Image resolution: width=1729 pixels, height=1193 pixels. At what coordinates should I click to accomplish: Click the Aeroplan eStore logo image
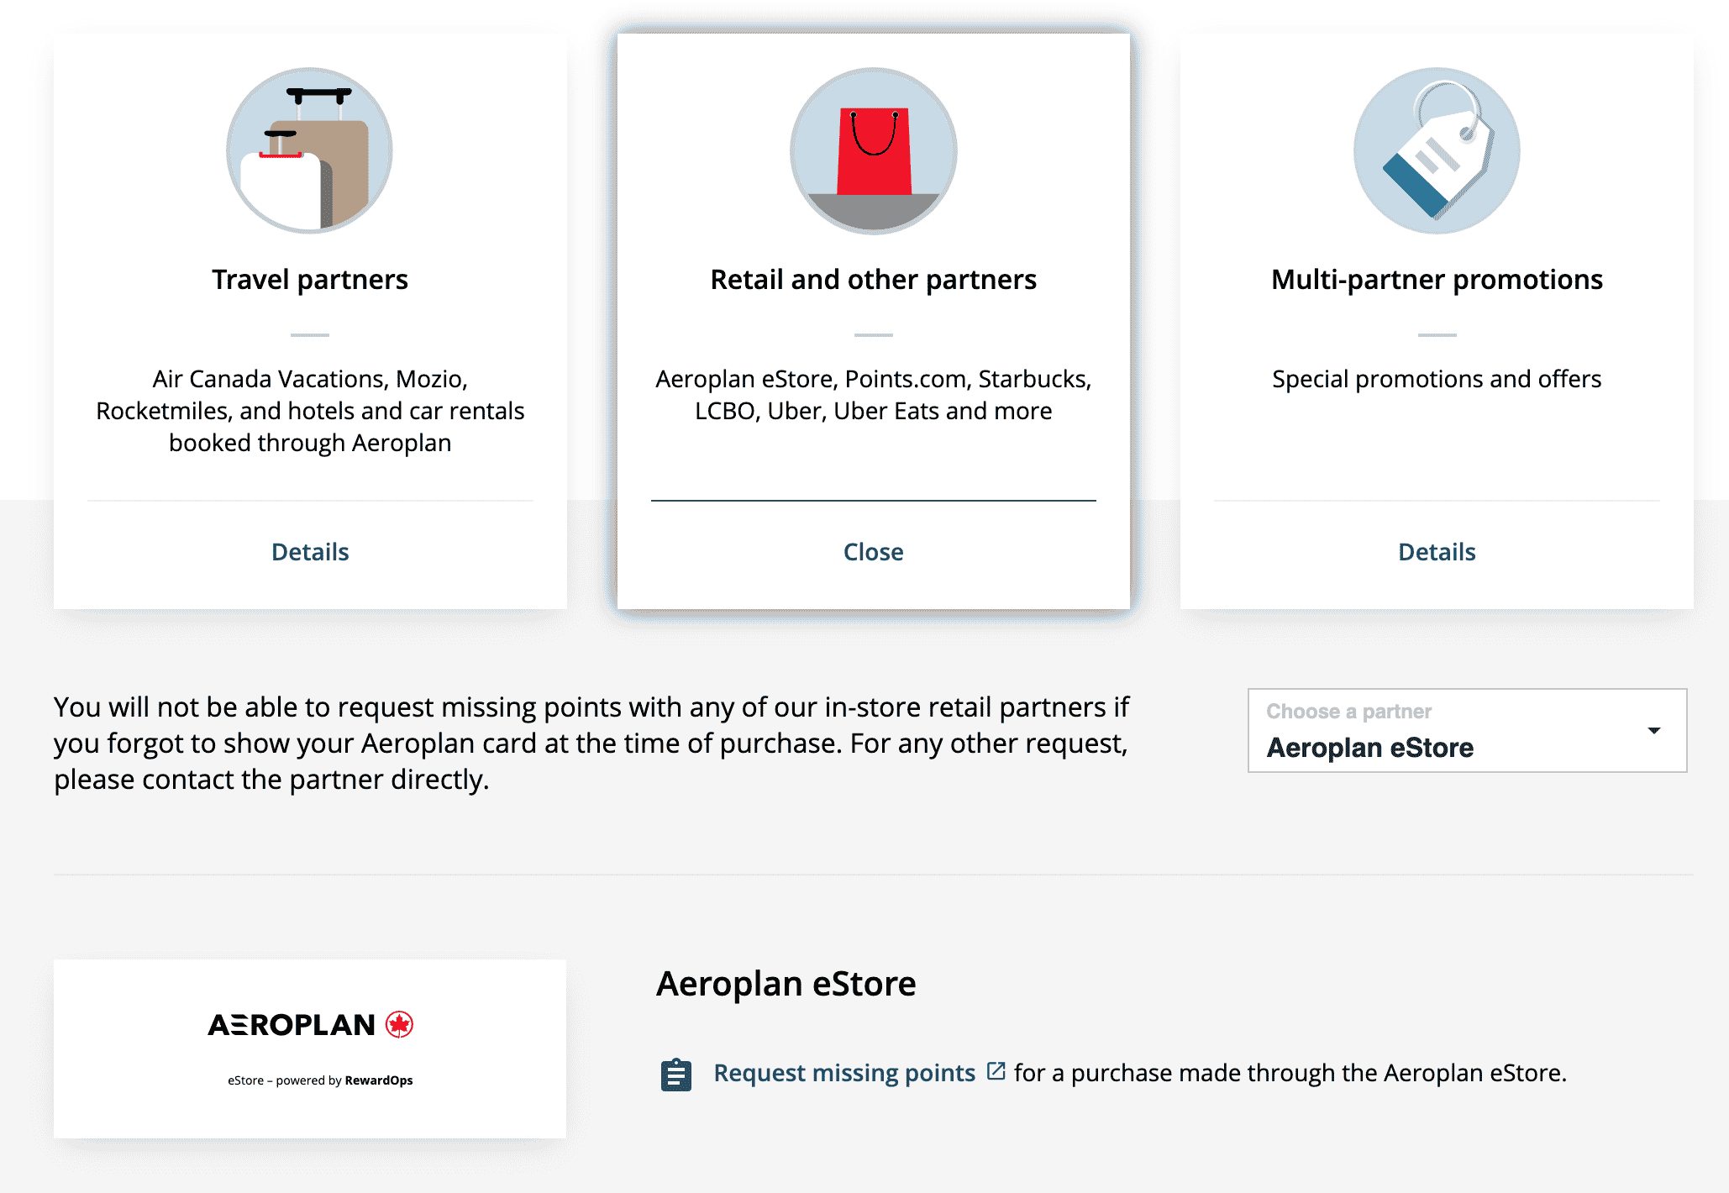pyautogui.click(x=310, y=1048)
